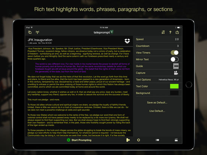Tap the word count and est. time line

click(x=40, y=43)
